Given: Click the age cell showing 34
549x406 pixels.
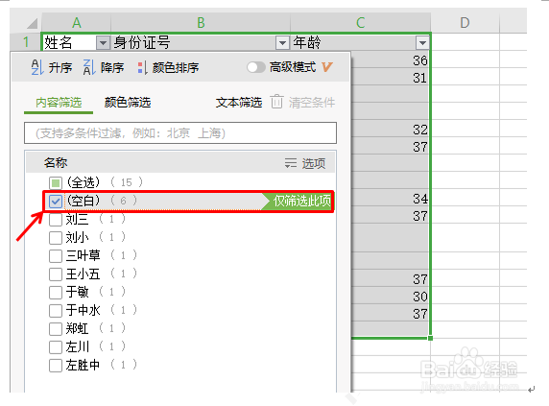Looking at the screenshot, I should pyautogui.click(x=391, y=199).
